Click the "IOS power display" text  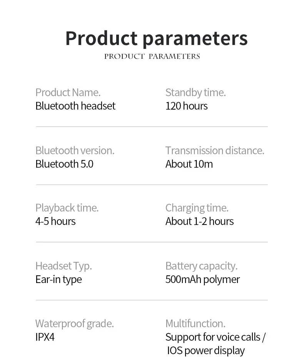point(206,351)
